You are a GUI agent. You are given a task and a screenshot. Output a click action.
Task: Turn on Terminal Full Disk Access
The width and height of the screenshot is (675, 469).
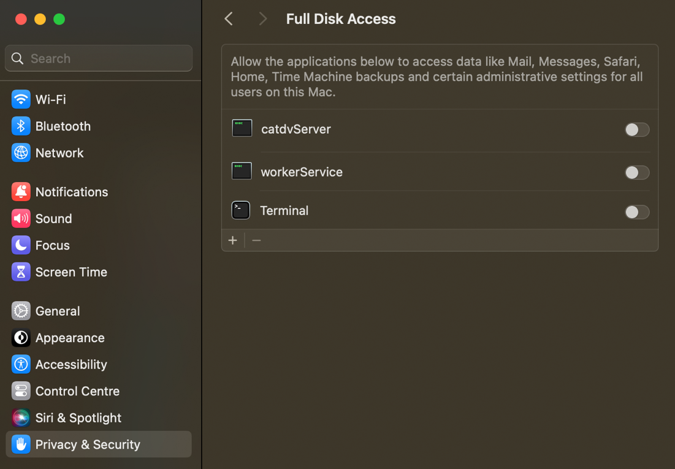pos(637,212)
